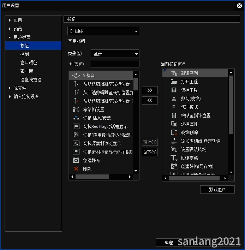Select the 波纹删除 row text
Screen dimensions: 245x250
pos(189,132)
